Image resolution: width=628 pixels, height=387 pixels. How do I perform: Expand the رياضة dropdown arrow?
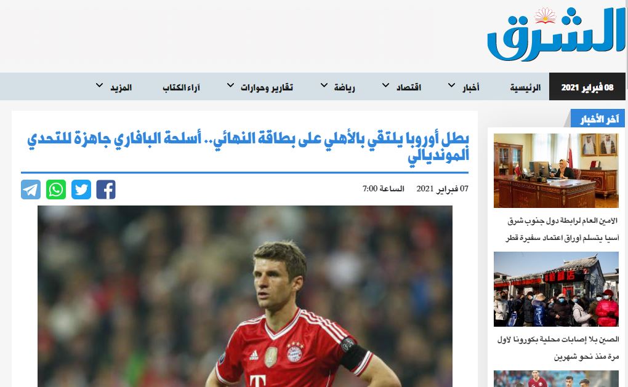(324, 86)
